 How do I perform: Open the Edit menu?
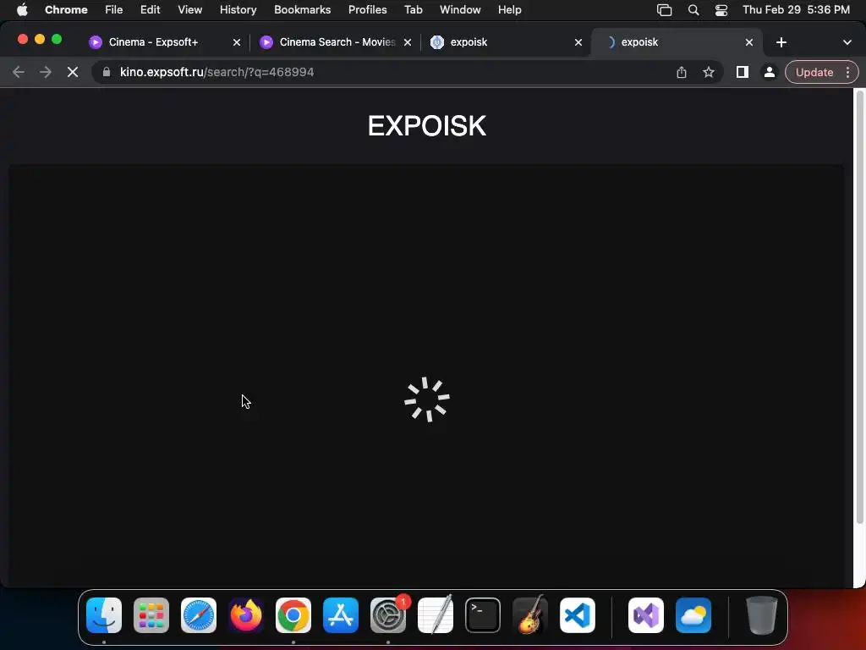click(150, 9)
